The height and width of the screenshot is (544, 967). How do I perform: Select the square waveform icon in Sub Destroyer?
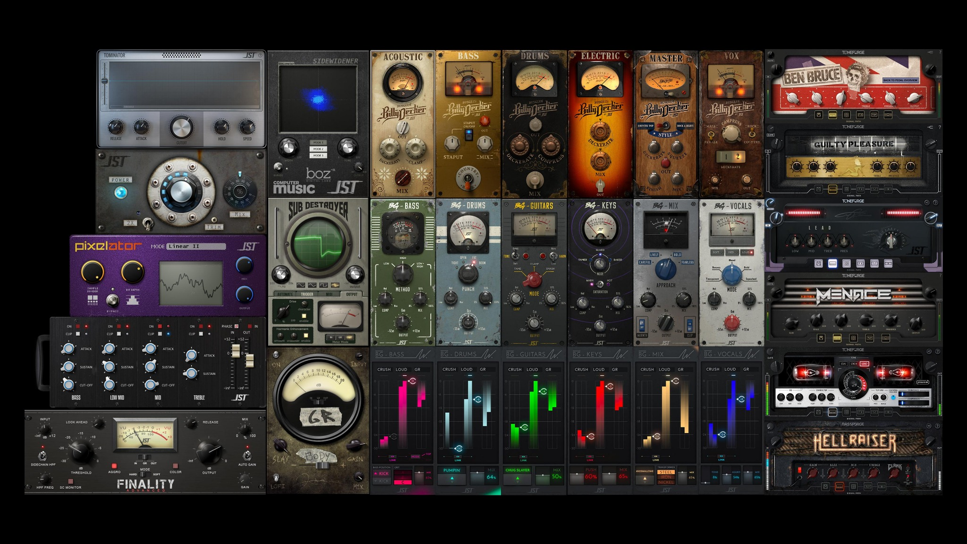click(323, 285)
